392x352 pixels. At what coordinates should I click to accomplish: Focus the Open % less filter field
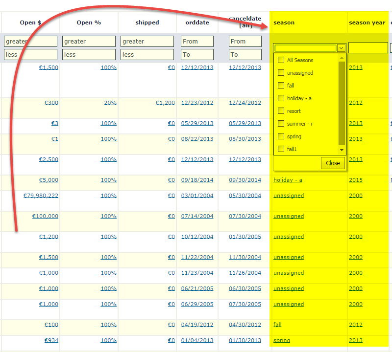click(x=89, y=54)
